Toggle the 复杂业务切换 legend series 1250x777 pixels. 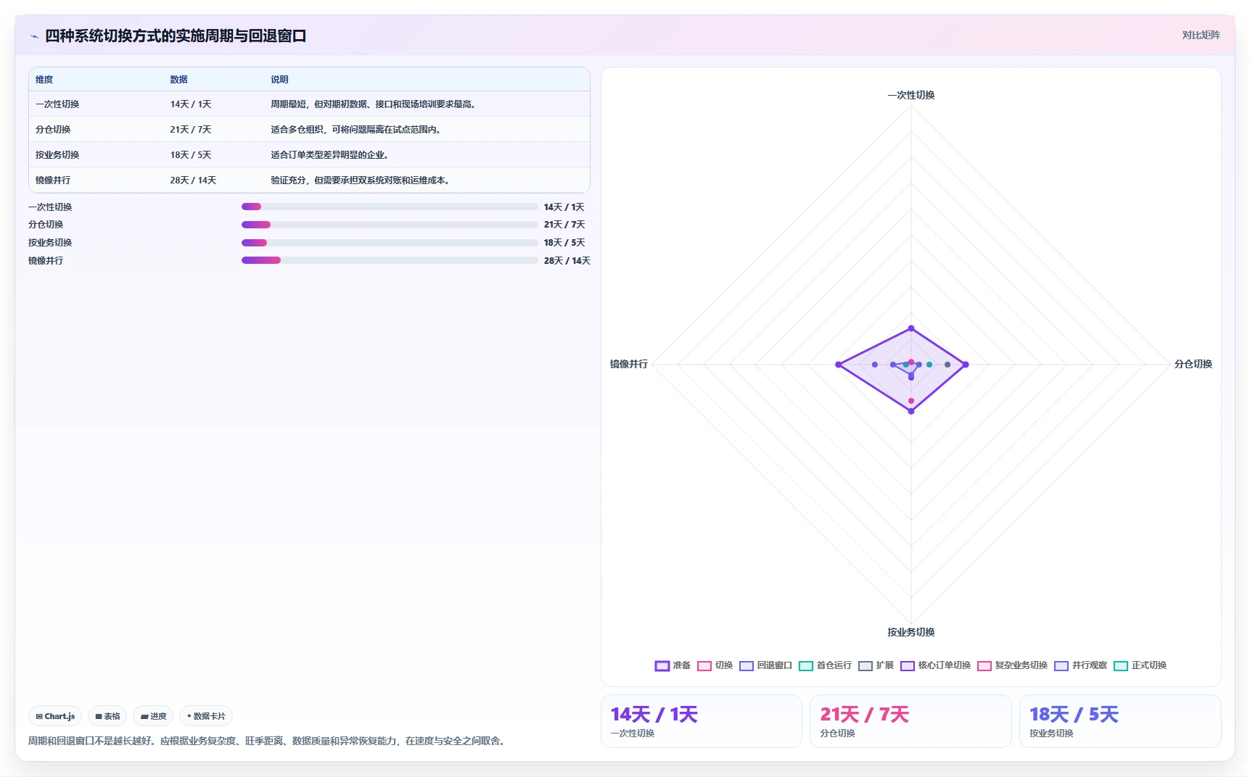coord(1012,665)
